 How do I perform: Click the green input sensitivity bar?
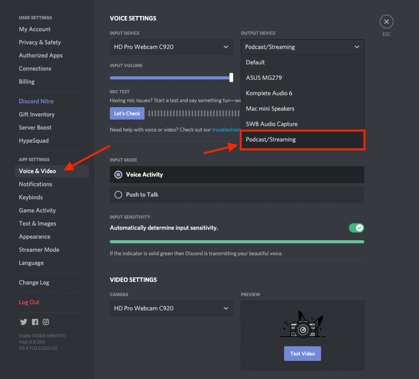click(x=237, y=242)
